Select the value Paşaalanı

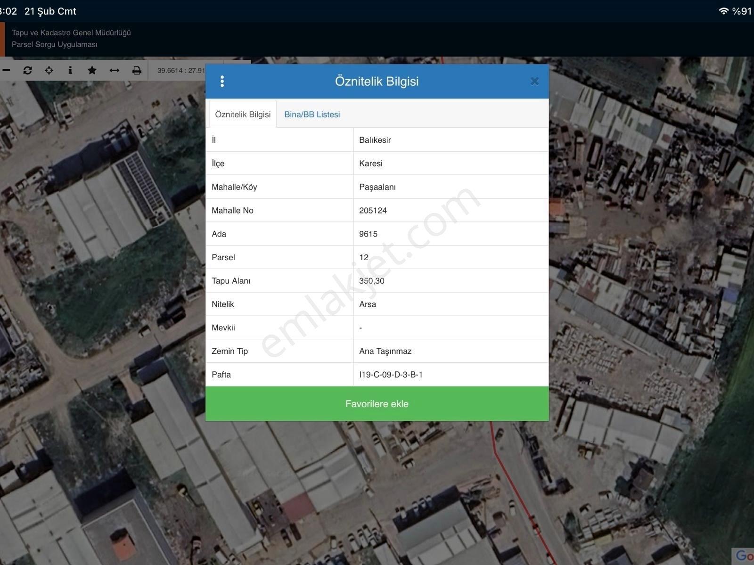pyautogui.click(x=377, y=187)
